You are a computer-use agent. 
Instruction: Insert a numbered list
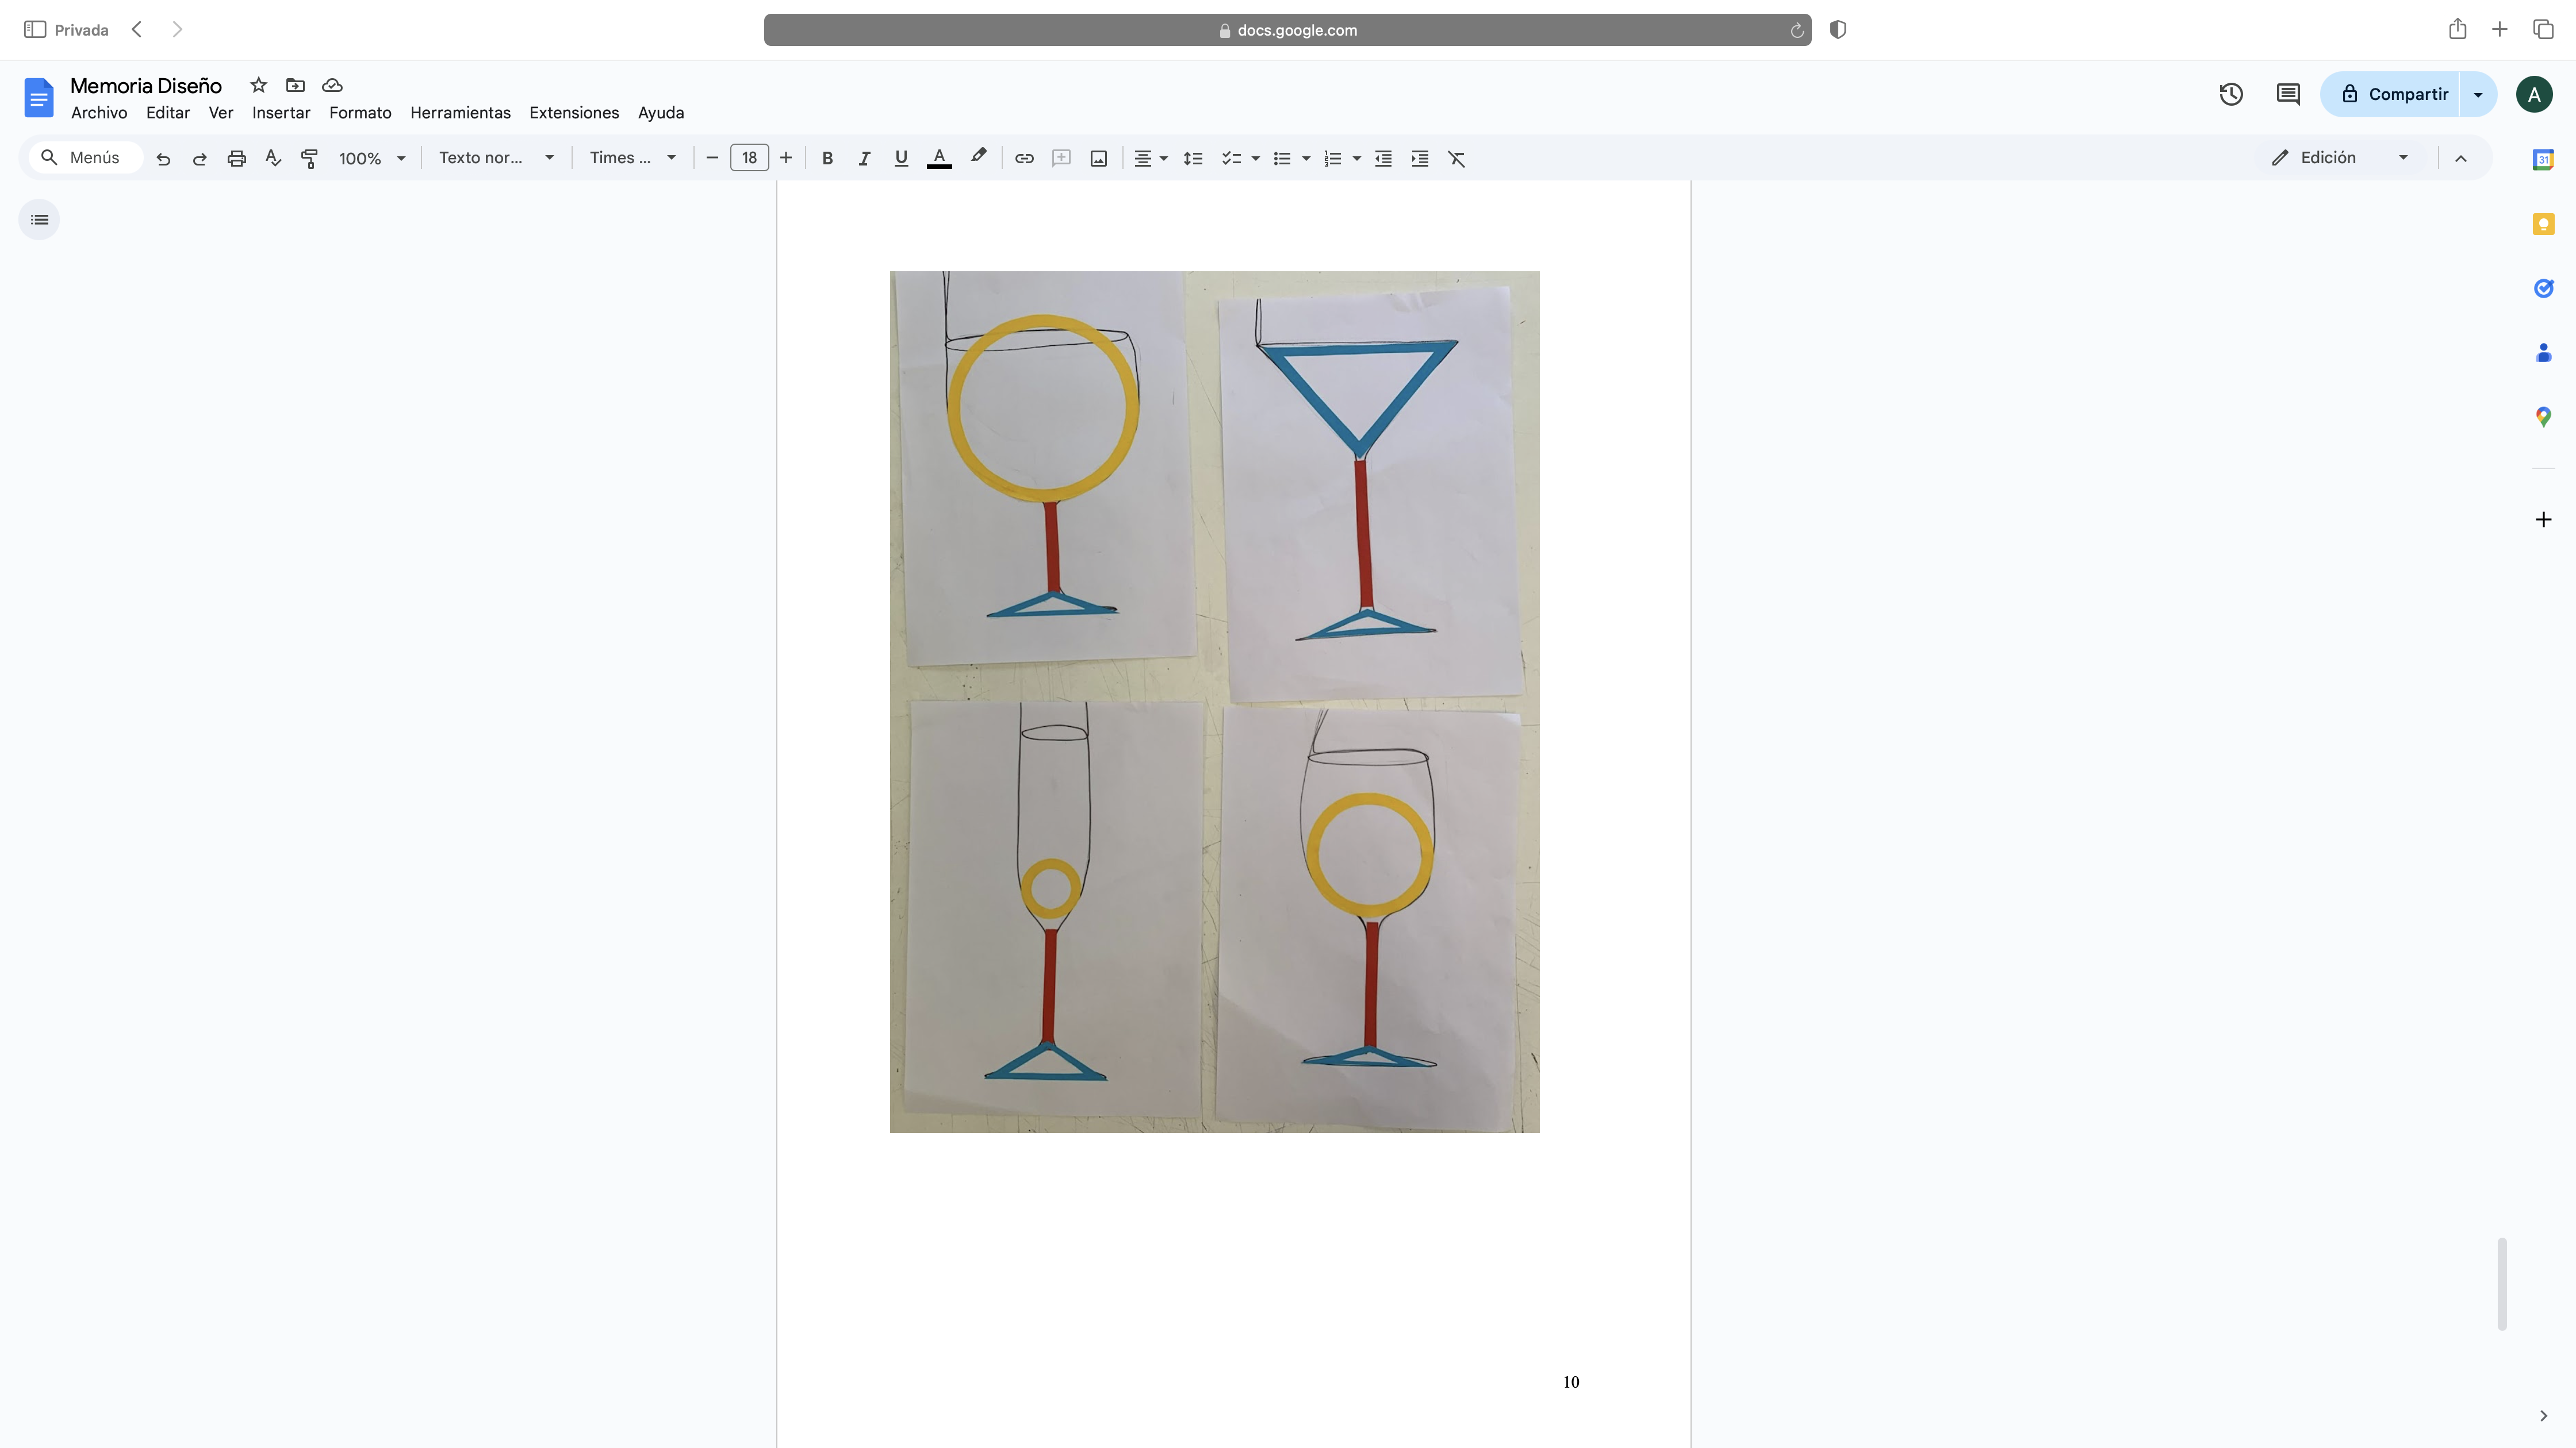tap(1332, 158)
